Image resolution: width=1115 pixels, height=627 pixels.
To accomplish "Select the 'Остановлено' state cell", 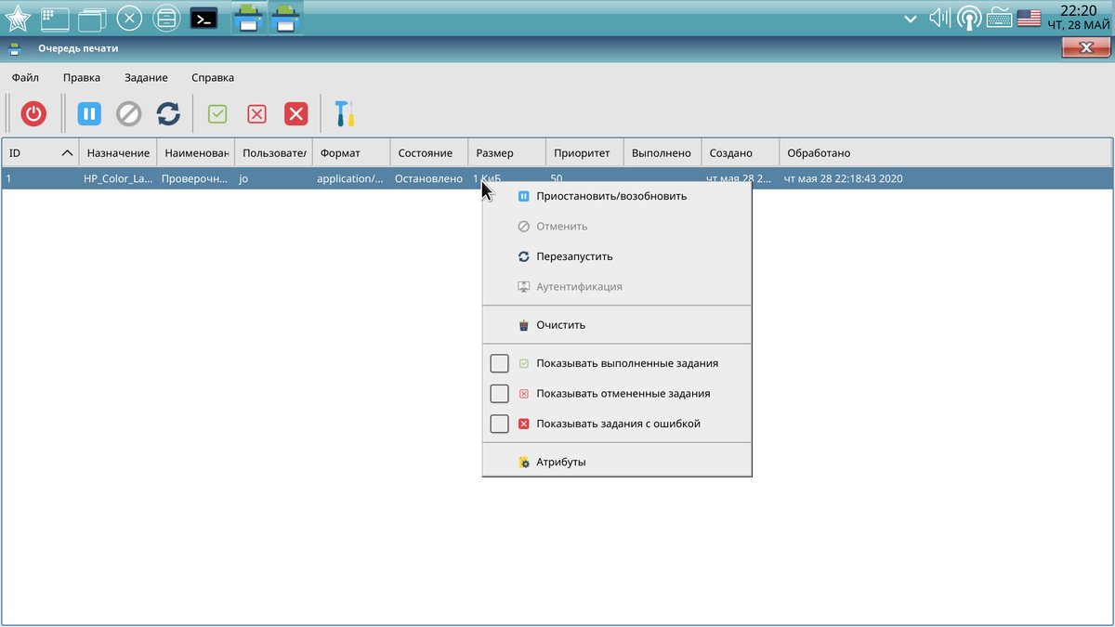I will 428,178.
